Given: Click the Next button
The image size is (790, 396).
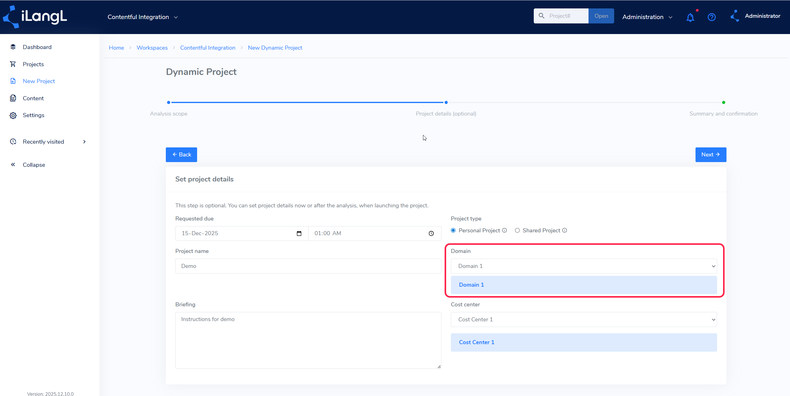Looking at the screenshot, I should (x=711, y=155).
